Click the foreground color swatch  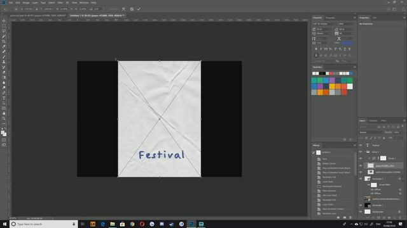(x=3, y=132)
